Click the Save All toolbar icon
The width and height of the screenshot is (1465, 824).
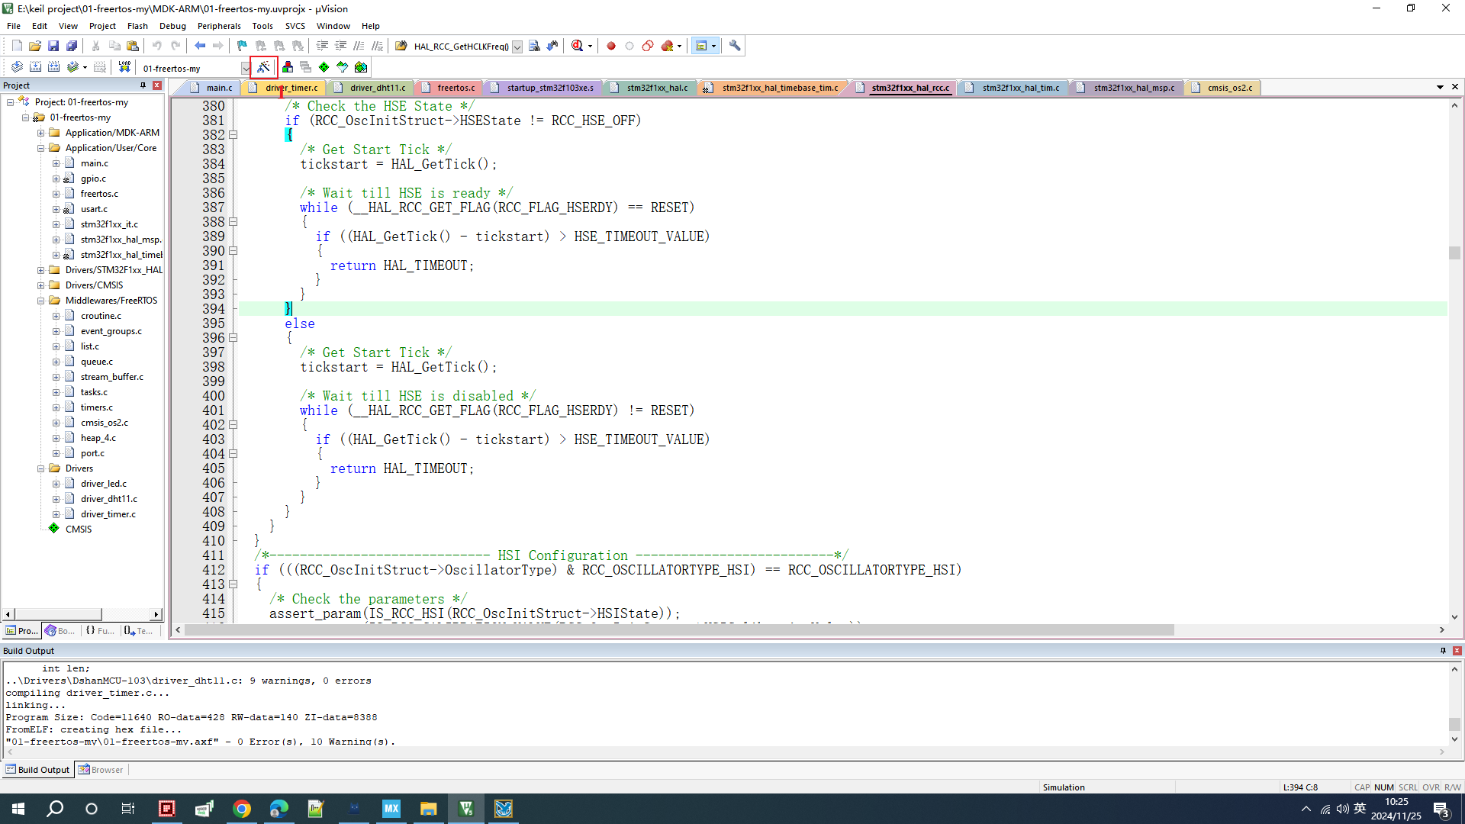[72, 46]
